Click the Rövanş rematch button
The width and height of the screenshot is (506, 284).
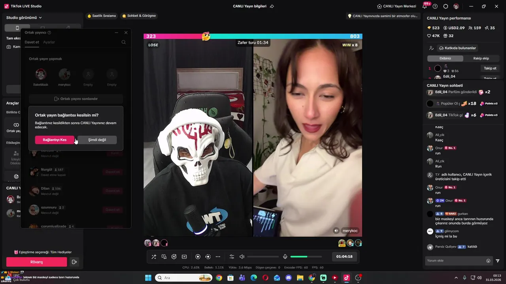pyautogui.click(x=36, y=262)
